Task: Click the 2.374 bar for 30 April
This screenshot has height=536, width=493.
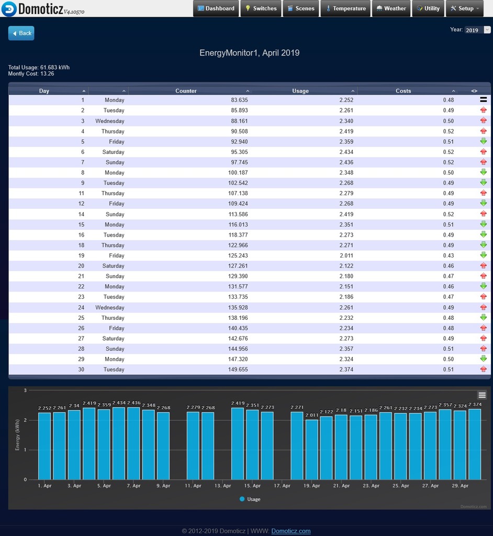Action: click(475, 444)
